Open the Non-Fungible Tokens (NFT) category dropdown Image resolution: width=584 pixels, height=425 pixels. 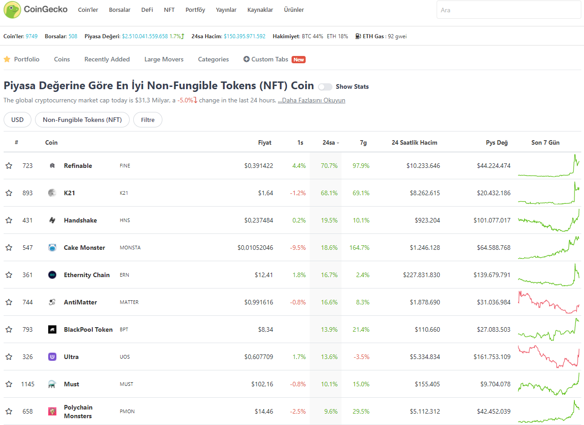[82, 120]
